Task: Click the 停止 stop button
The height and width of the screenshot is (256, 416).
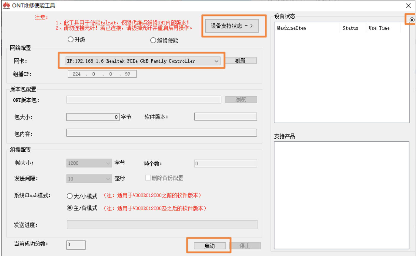Action: pos(245,246)
